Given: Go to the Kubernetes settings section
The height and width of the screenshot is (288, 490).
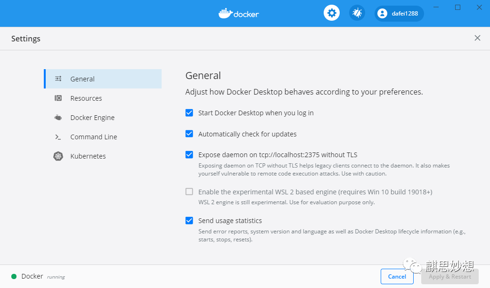Looking at the screenshot, I should (x=103, y=156).
